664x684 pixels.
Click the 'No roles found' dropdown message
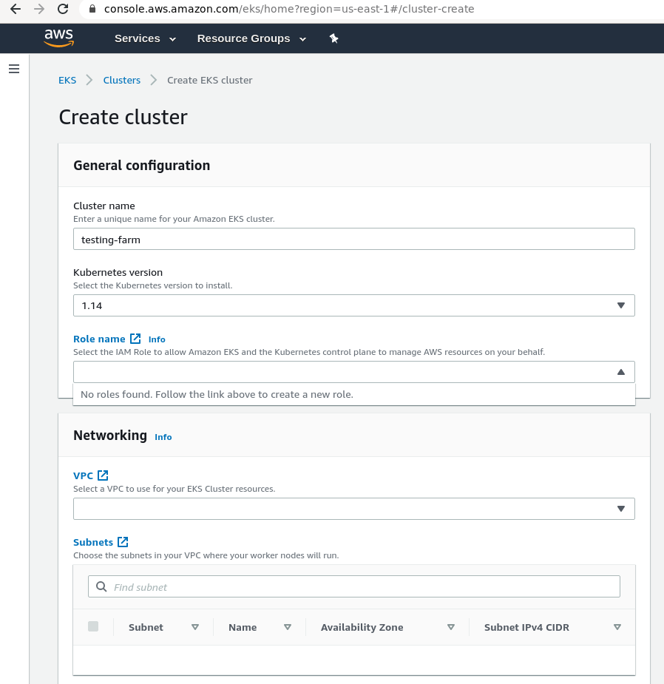[354, 394]
